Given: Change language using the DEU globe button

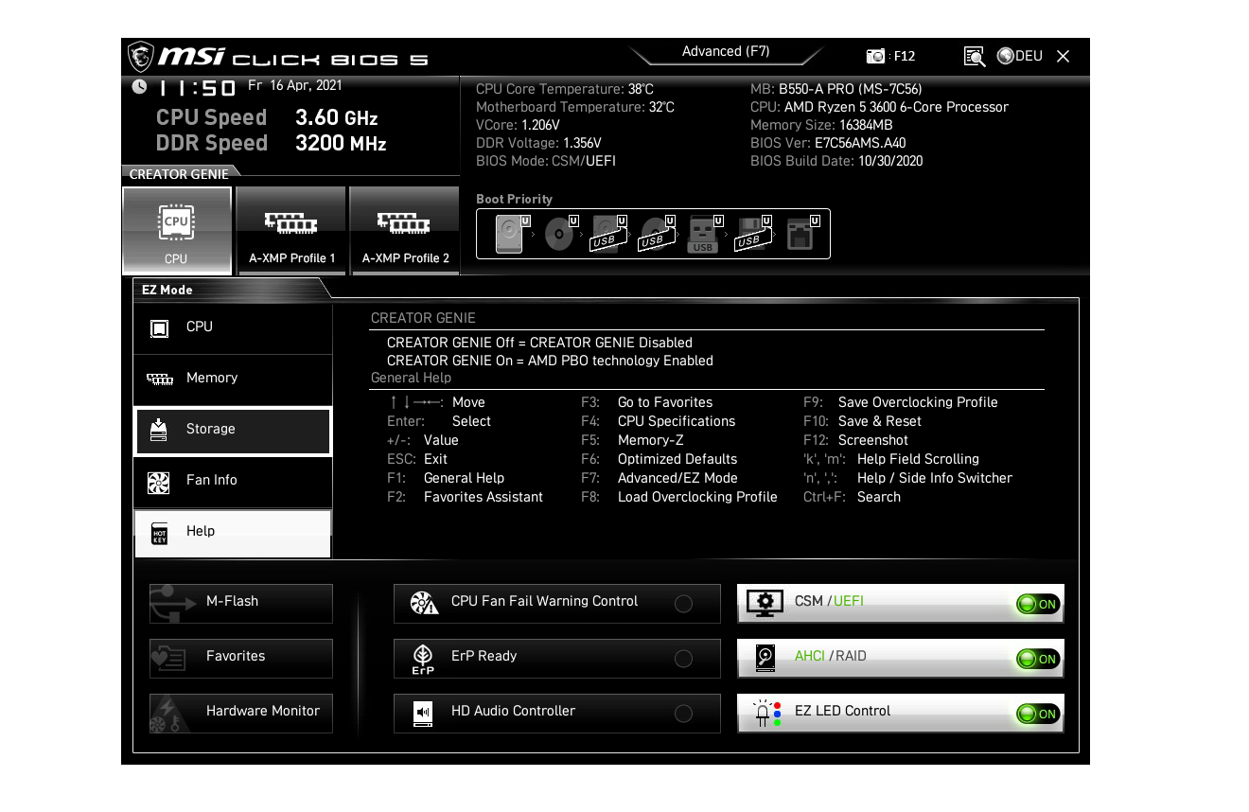Looking at the screenshot, I should pyautogui.click(x=1020, y=56).
